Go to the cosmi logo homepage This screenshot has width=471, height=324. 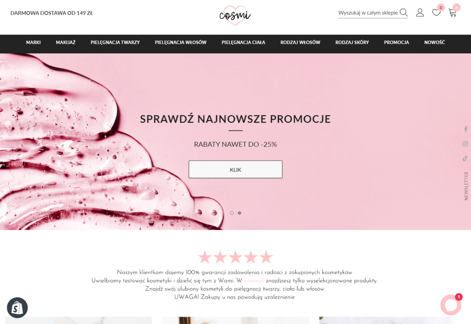(235, 15)
